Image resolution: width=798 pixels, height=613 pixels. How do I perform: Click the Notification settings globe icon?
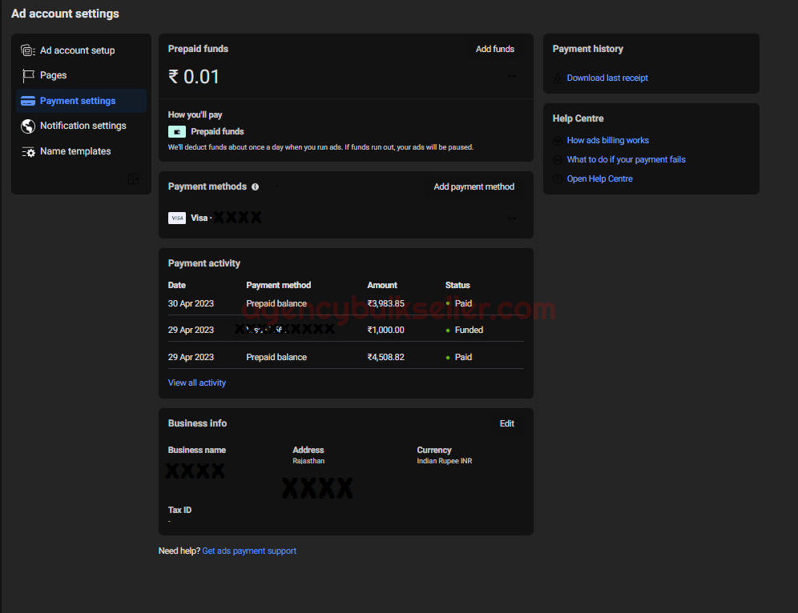28,126
